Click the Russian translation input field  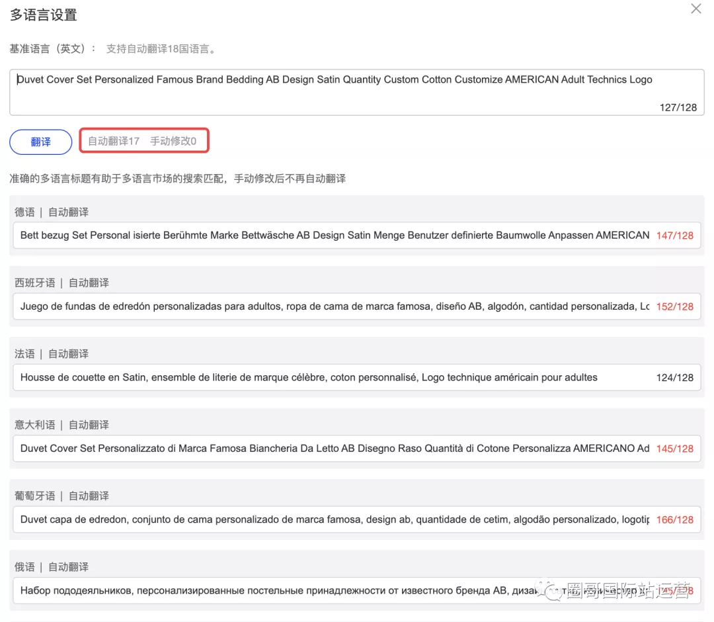pyautogui.click(x=356, y=590)
